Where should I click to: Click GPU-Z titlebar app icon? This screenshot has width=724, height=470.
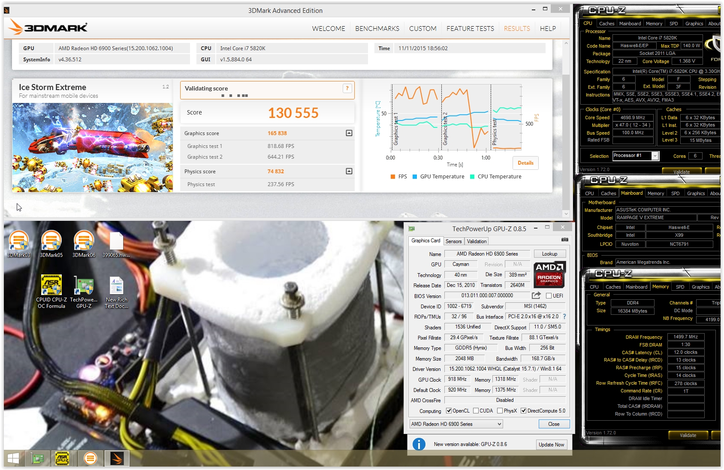pyautogui.click(x=412, y=229)
